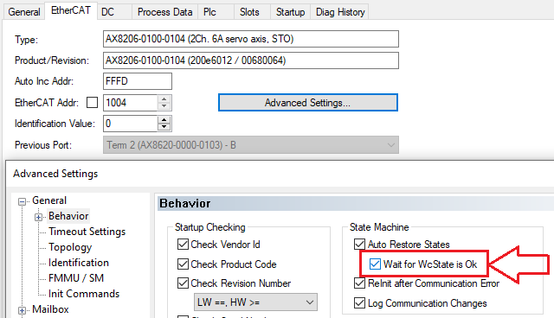Viewport: 554px width, 318px height.
Task: Switch to the General tab
Action: pos(24,12)
